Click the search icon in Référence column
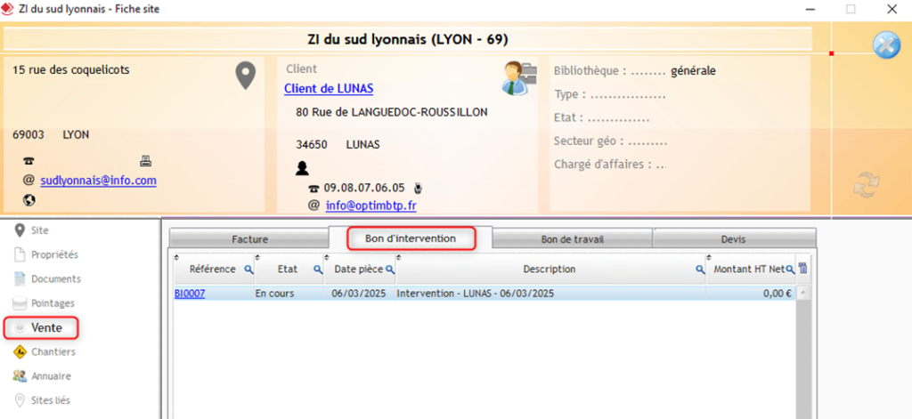 248,270
